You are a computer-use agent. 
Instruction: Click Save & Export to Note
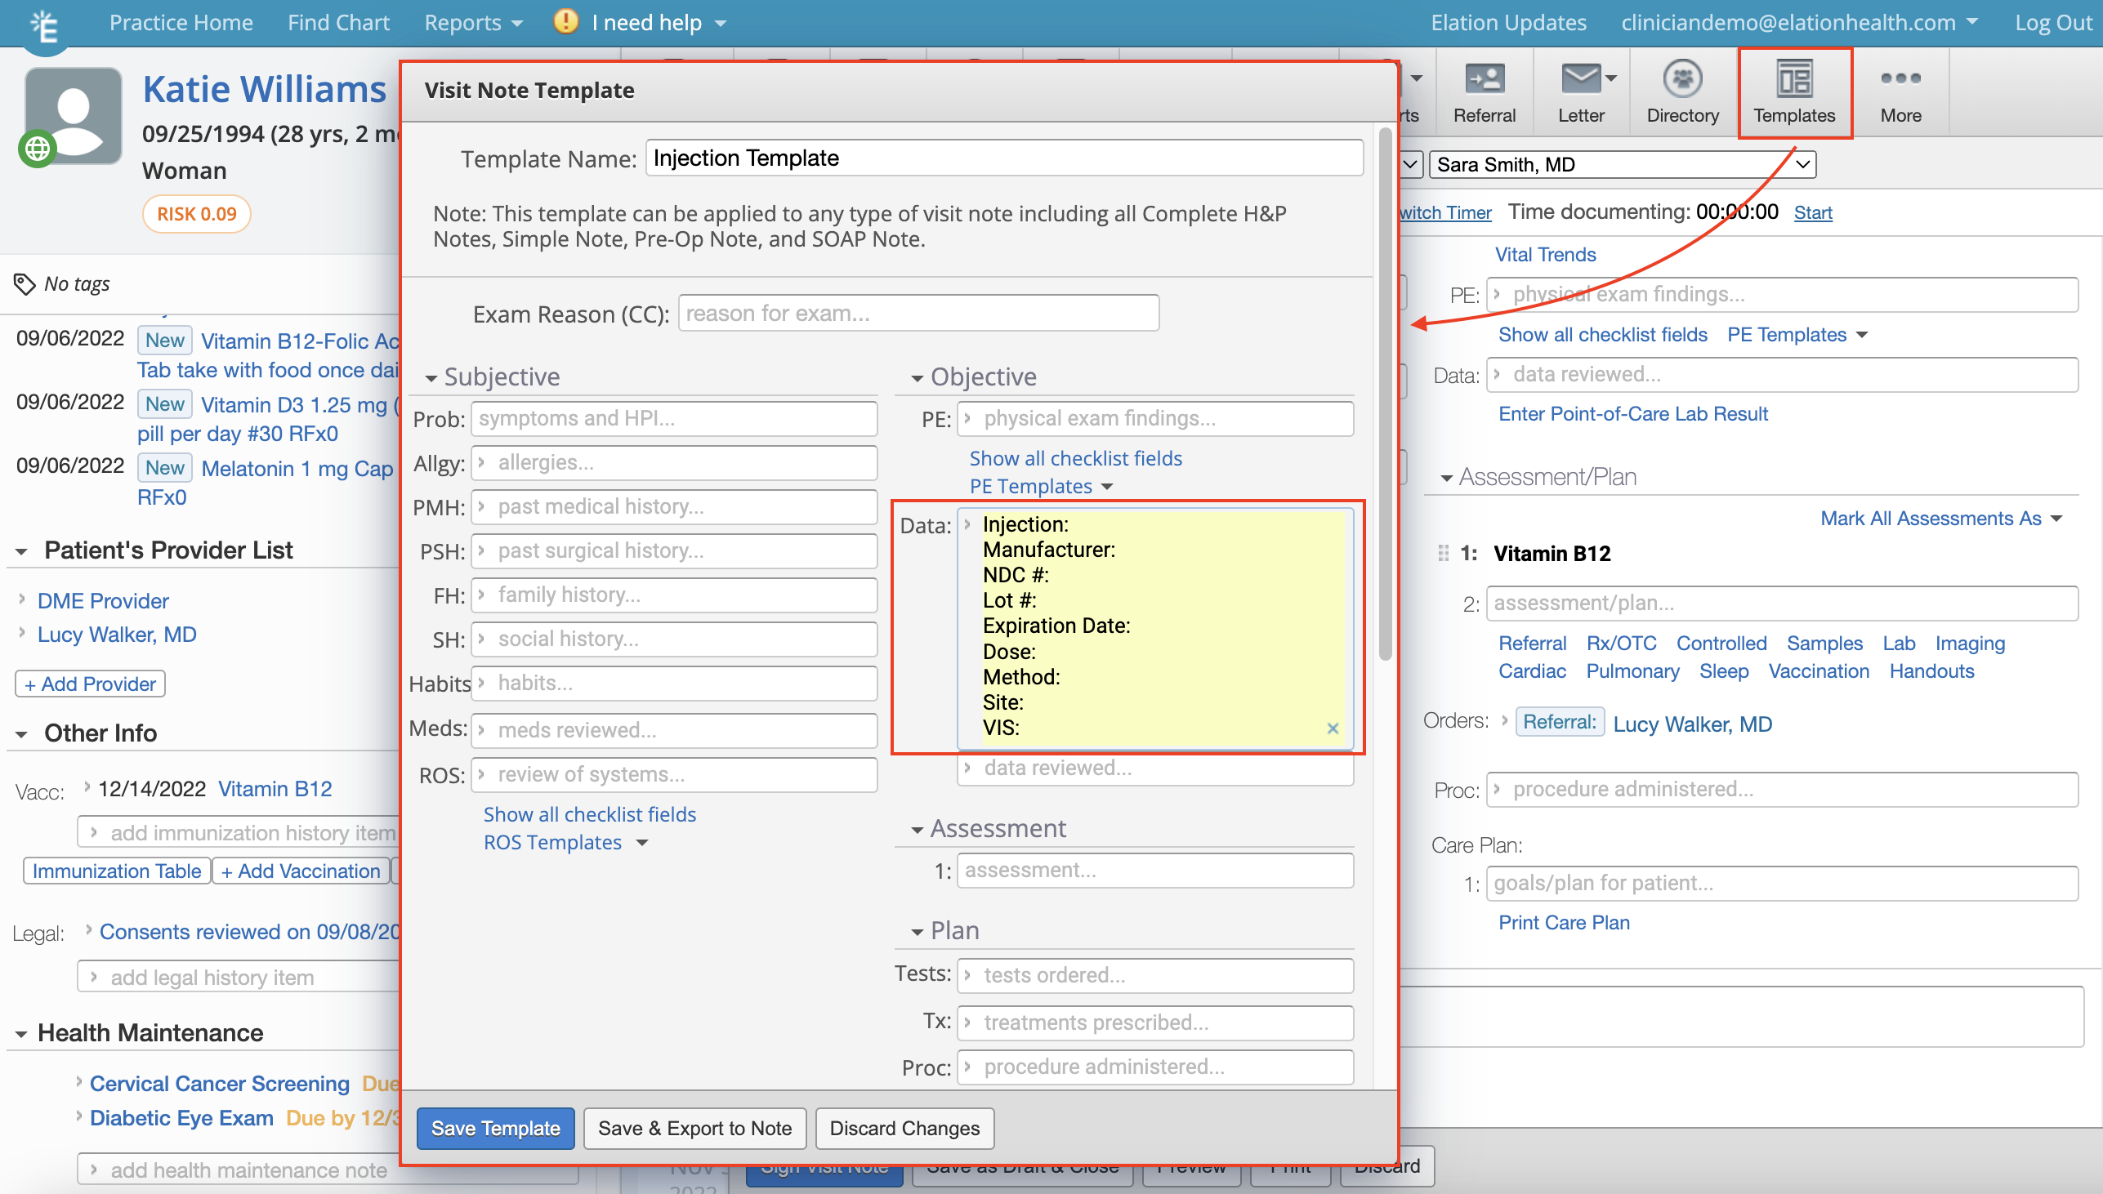click(694, 1129)
